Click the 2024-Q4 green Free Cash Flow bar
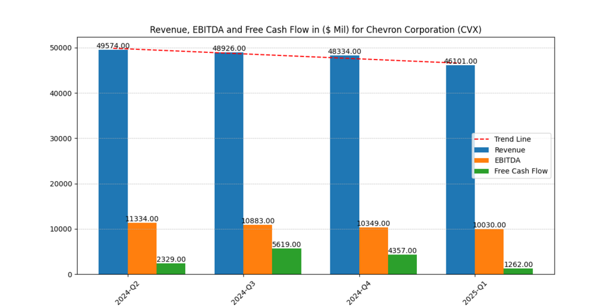Image resolution: width=616 pixels, height=308 pixels. tap(402, 265)
